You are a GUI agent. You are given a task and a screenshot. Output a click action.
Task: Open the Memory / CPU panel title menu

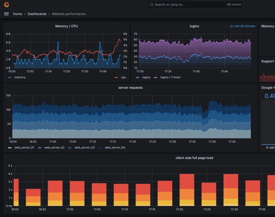66,26
